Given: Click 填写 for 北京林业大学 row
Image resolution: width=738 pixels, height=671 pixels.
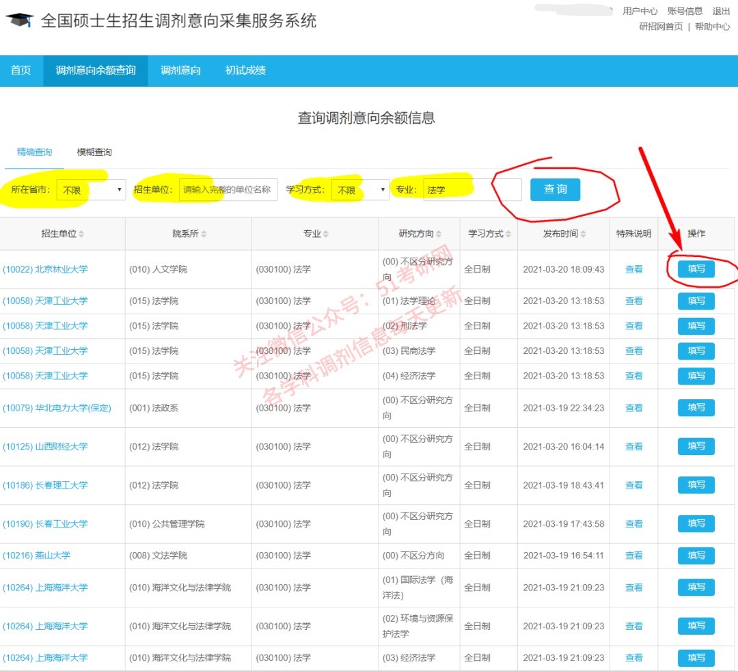Looking at the screenshot, I should pos(696,269).
